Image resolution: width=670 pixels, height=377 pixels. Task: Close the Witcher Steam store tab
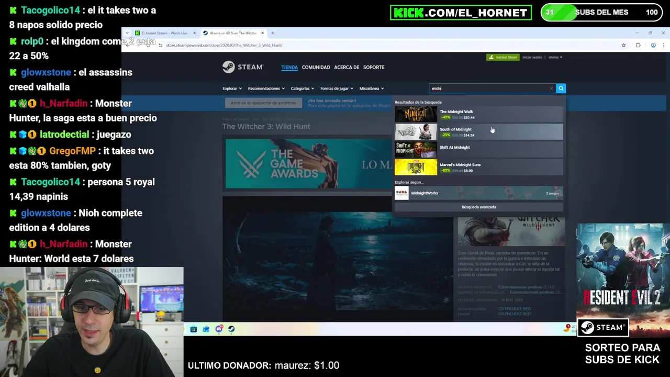[263, 33]
